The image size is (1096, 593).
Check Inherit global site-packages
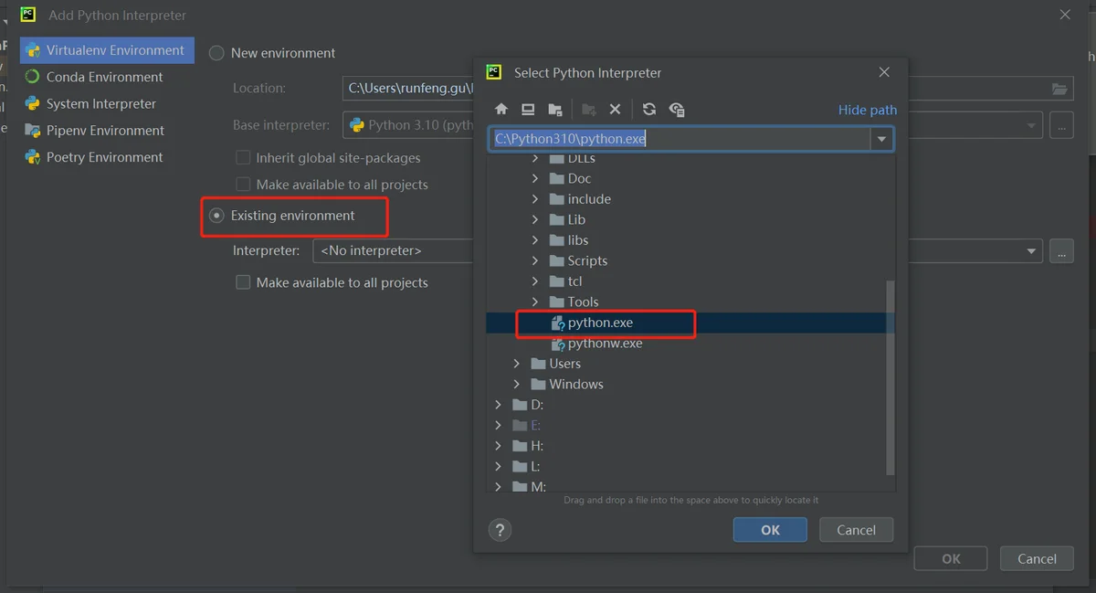pos(243,158)
